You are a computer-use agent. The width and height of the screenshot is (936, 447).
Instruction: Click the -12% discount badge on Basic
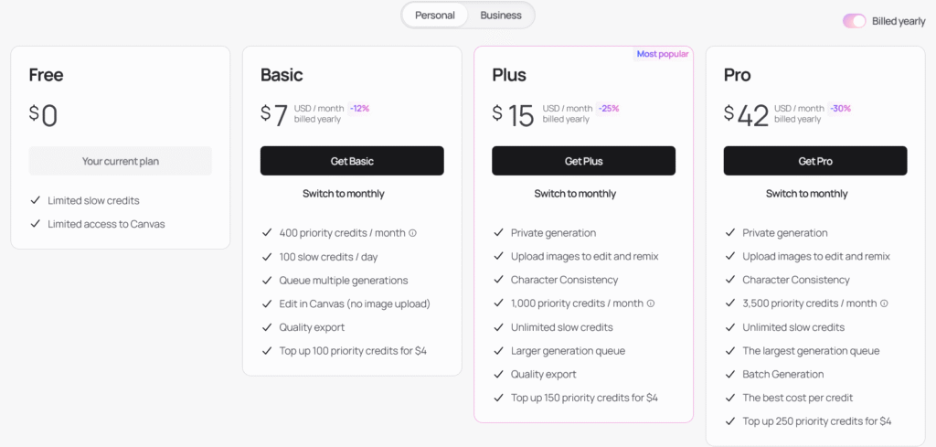[x=360, y=109]
